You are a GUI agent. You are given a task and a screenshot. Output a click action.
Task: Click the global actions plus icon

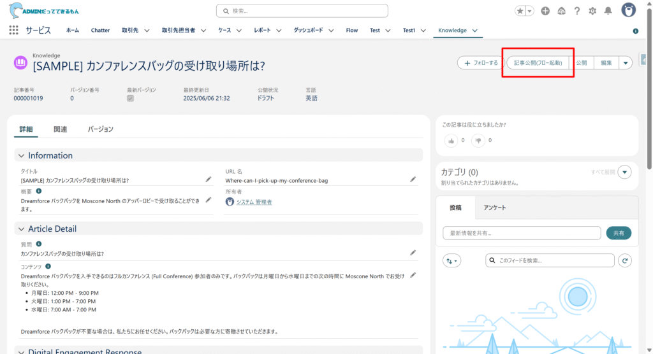click(x=545, y=11)
